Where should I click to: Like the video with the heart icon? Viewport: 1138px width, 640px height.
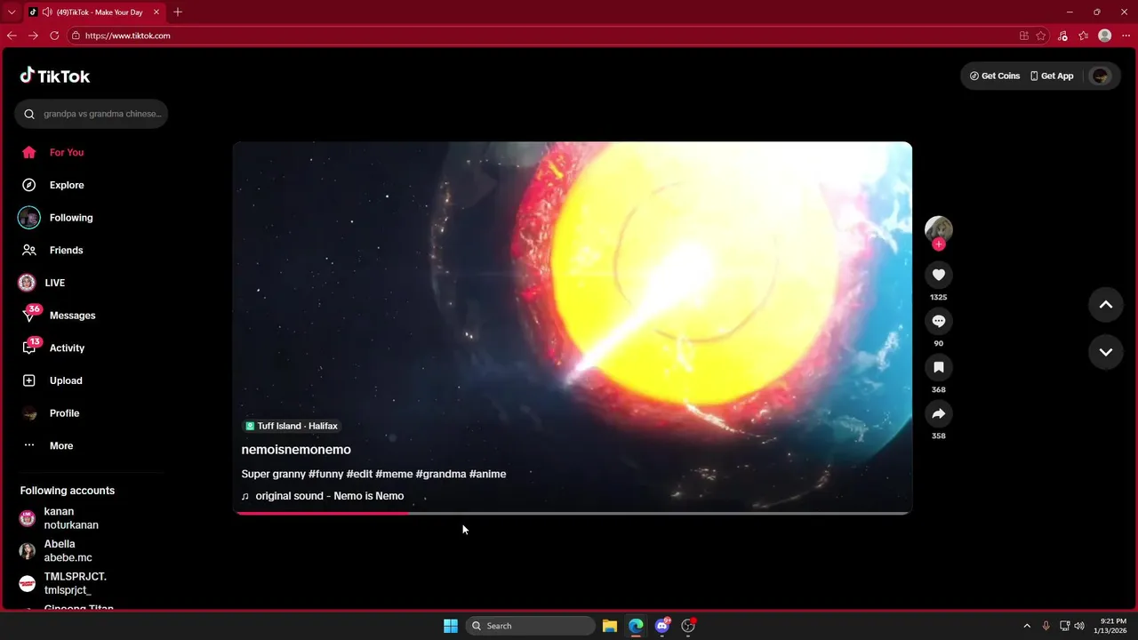(939, 275)
